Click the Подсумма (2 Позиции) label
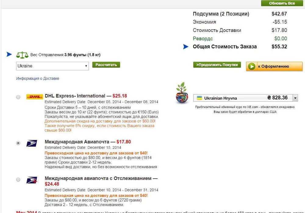Viewport: 305px width, 213px height. (221, 14)
